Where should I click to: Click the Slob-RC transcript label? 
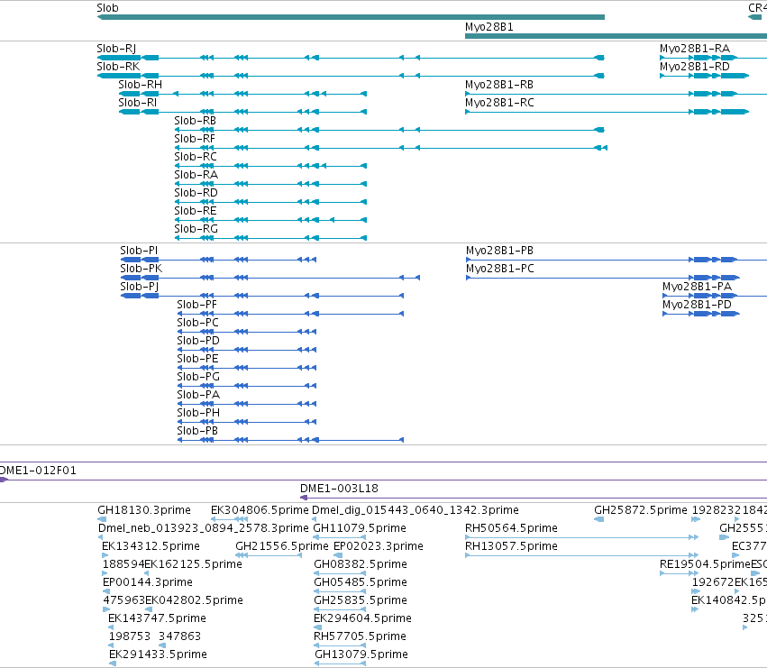pyautogui.click(x=196, y=157)
